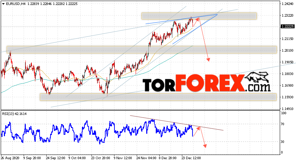Click the dropdown triangle beside EURUSD,H4
The height and width of the screenshot is (162, 296).
[x=4, y=4]
